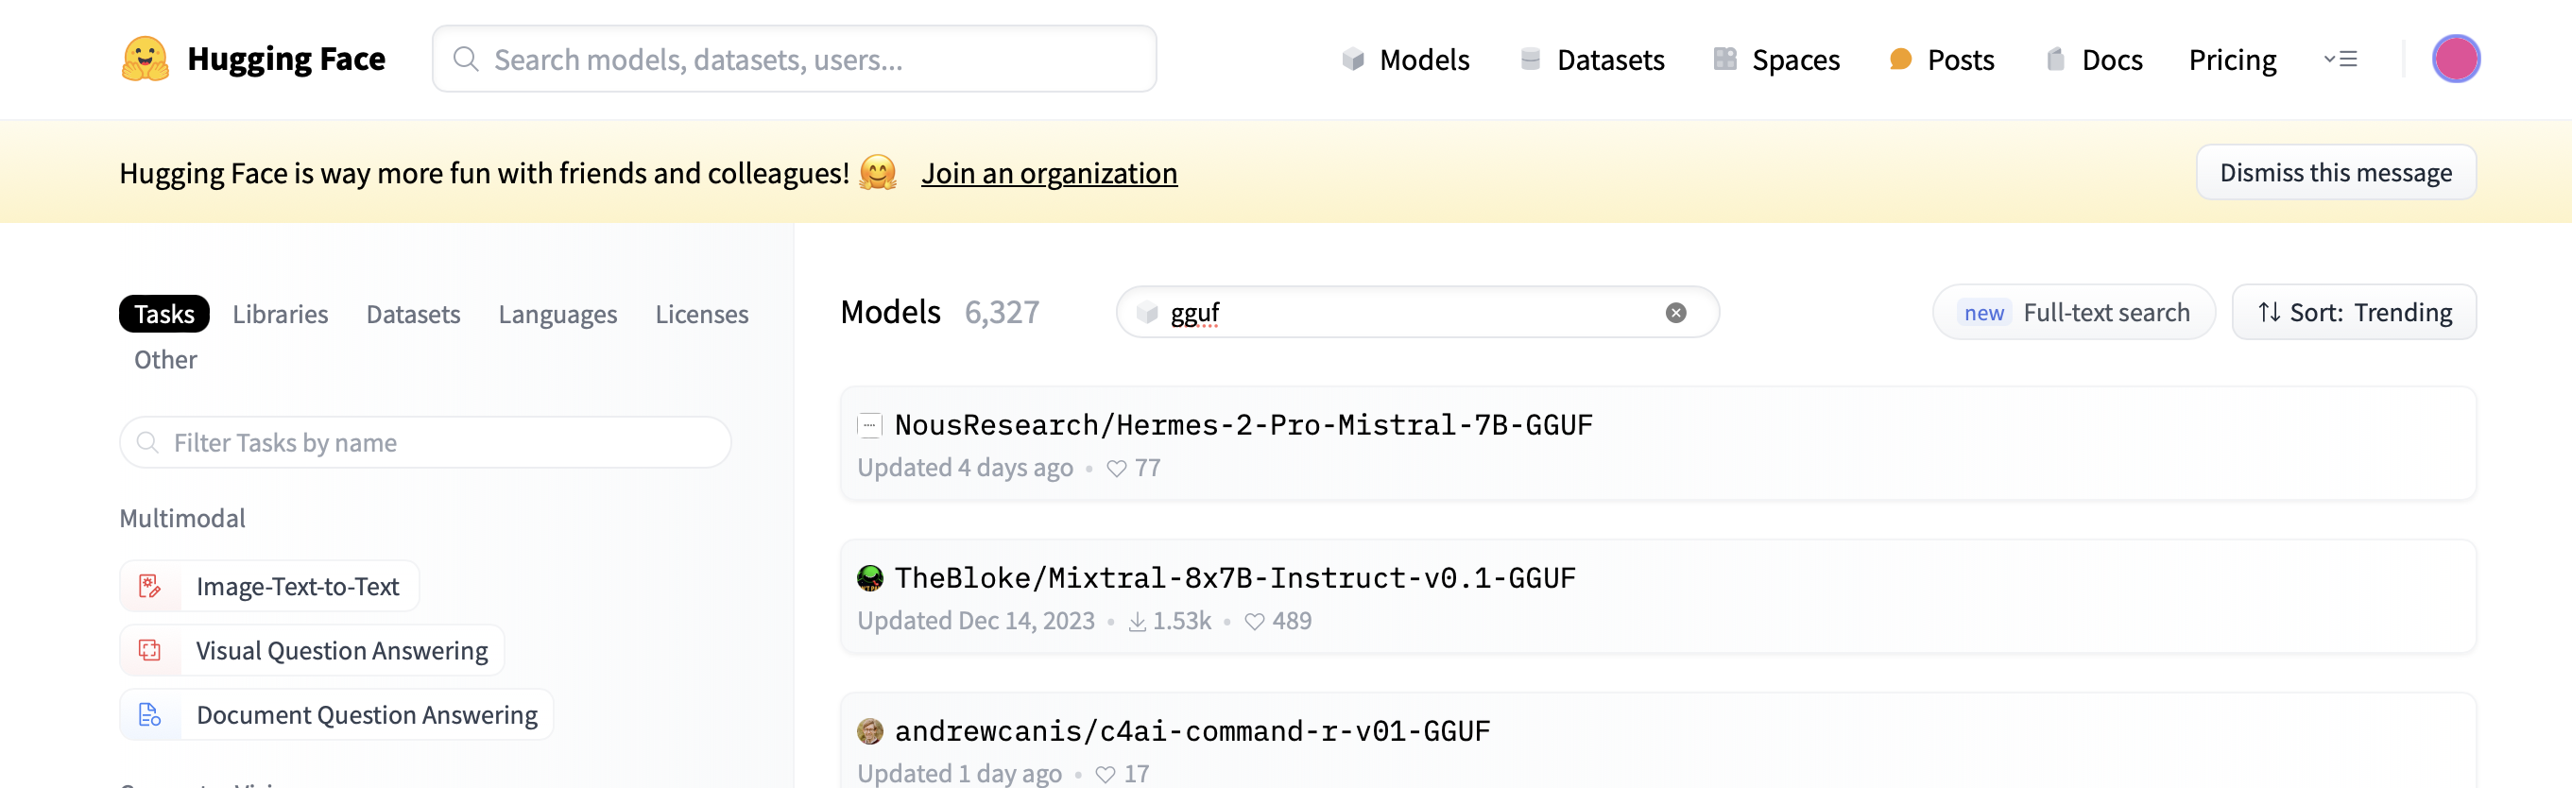Open Posts in the top navigation
This screenshot has width=2572, height=788.
coord(1941,60)
